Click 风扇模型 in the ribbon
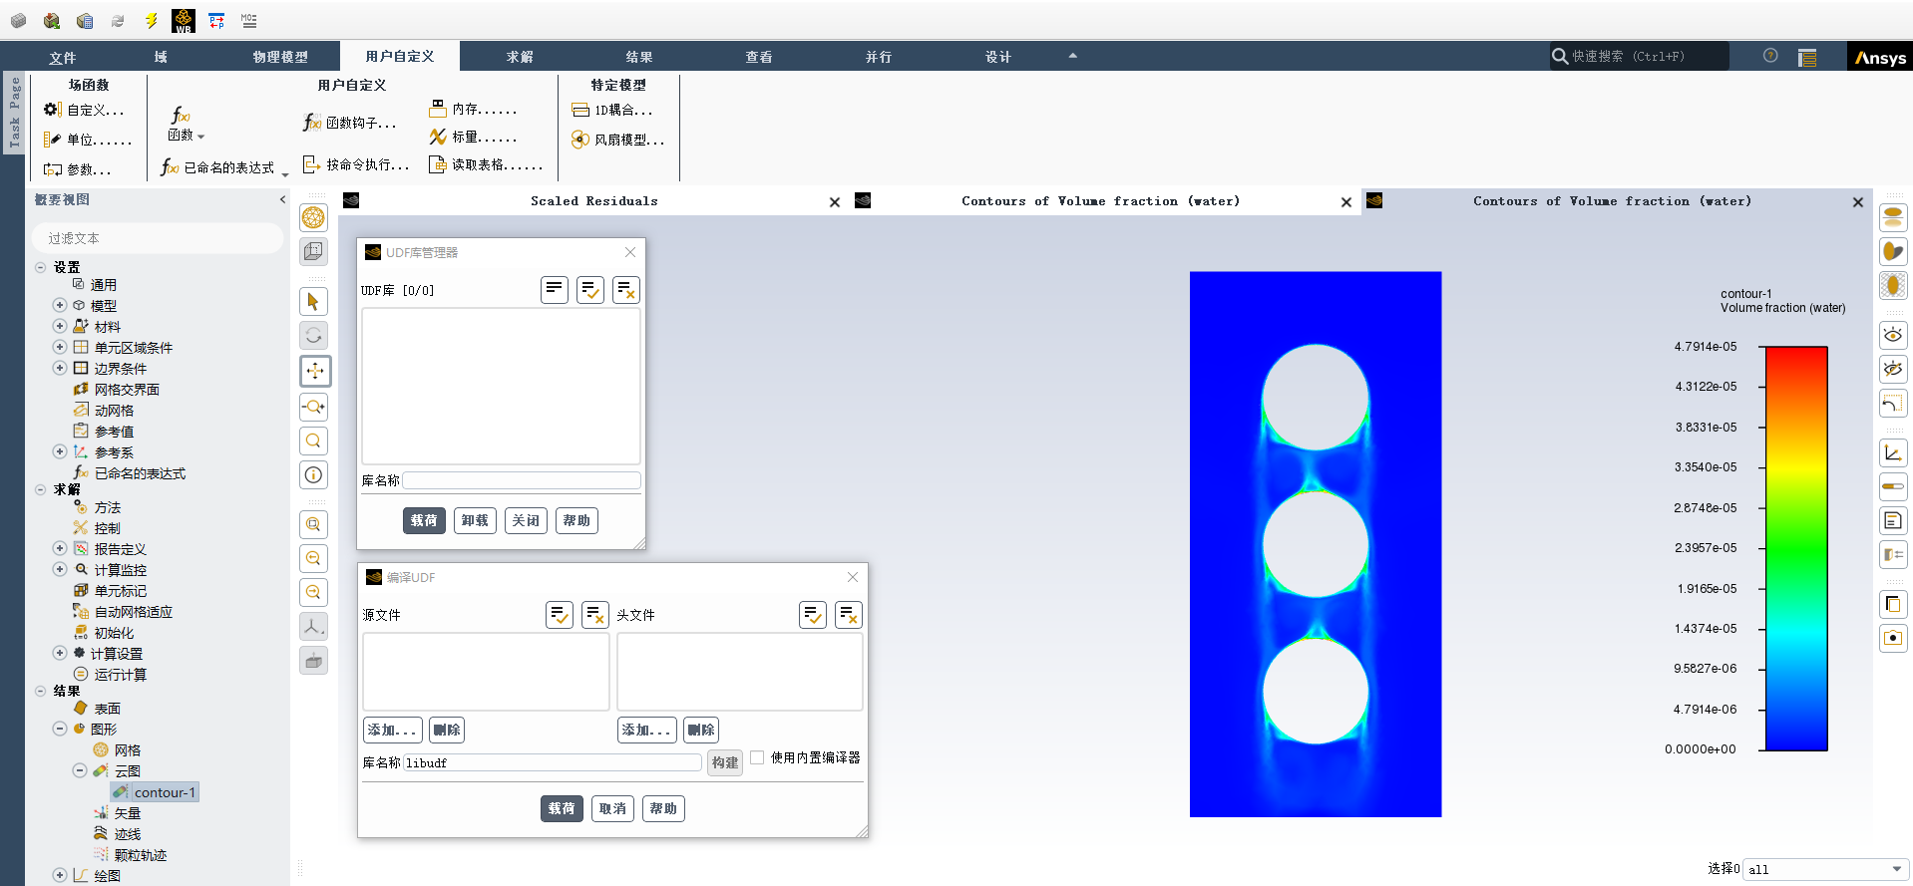This screenshot has height=886, width=1913. pos(618,140)
